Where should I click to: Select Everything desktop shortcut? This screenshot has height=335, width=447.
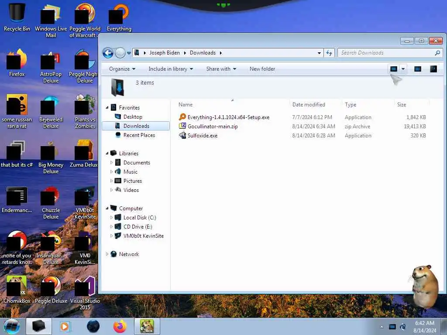pyautogui.click(x=119, y=17)
